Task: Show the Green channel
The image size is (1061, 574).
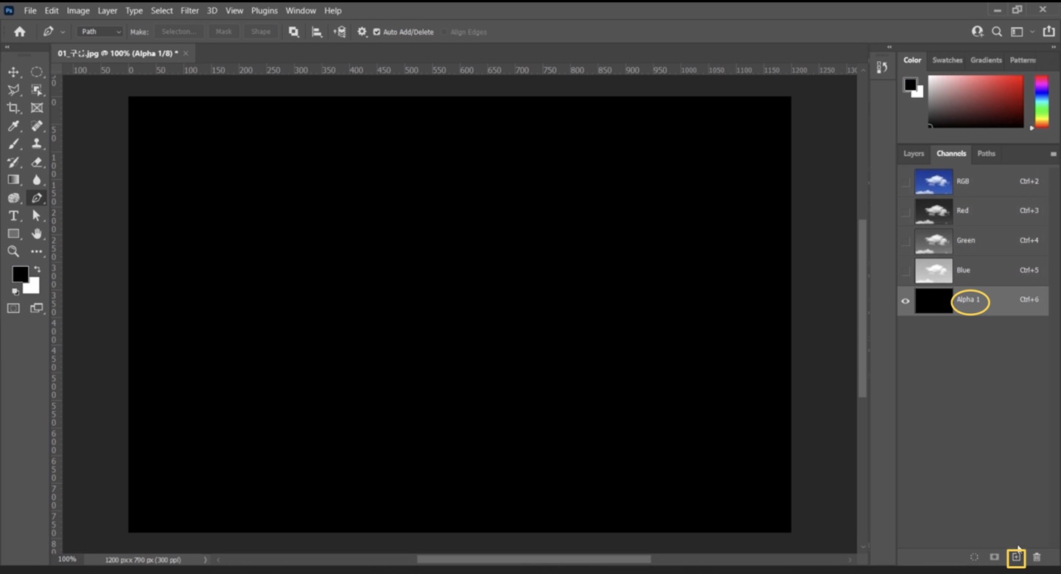Action: [906, 241]
